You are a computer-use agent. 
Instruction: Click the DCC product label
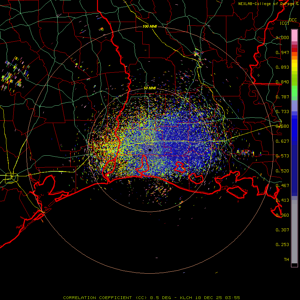pos(293,20)
